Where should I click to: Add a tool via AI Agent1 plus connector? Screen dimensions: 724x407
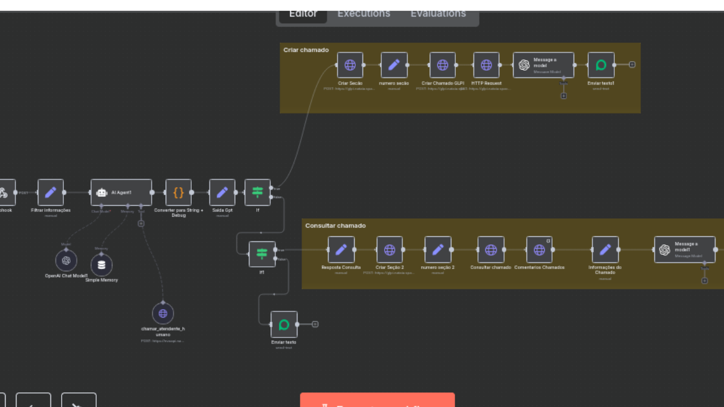141,223
